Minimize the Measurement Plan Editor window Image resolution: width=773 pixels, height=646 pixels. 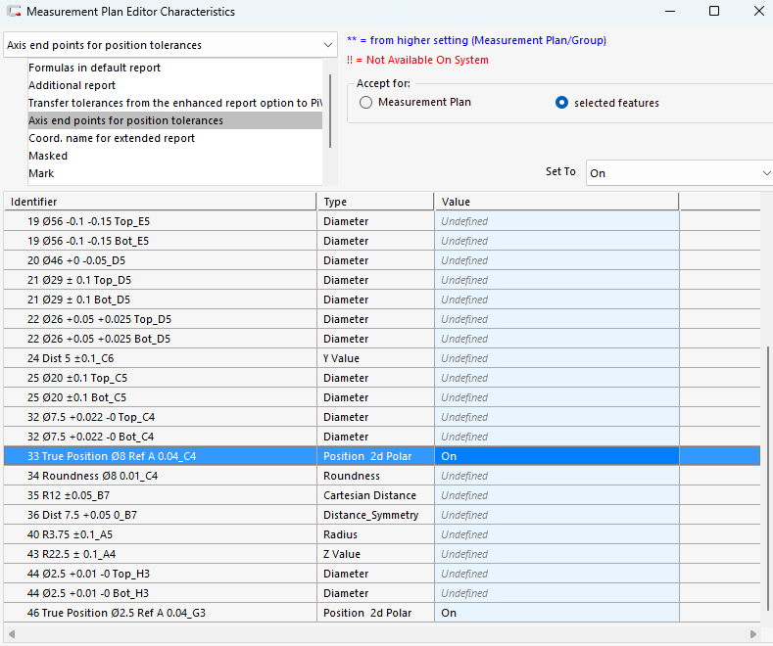668,12
